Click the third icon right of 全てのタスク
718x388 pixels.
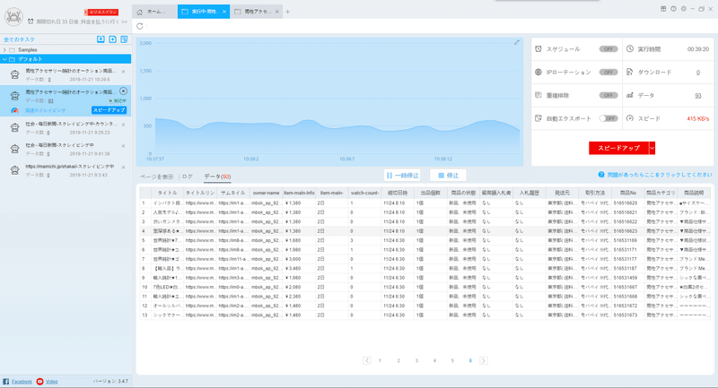(124, 39)
